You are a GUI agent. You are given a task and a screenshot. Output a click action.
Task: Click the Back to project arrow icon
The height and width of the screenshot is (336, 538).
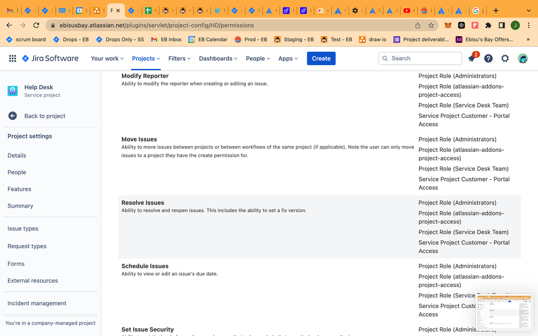click(x=12, y=116)
